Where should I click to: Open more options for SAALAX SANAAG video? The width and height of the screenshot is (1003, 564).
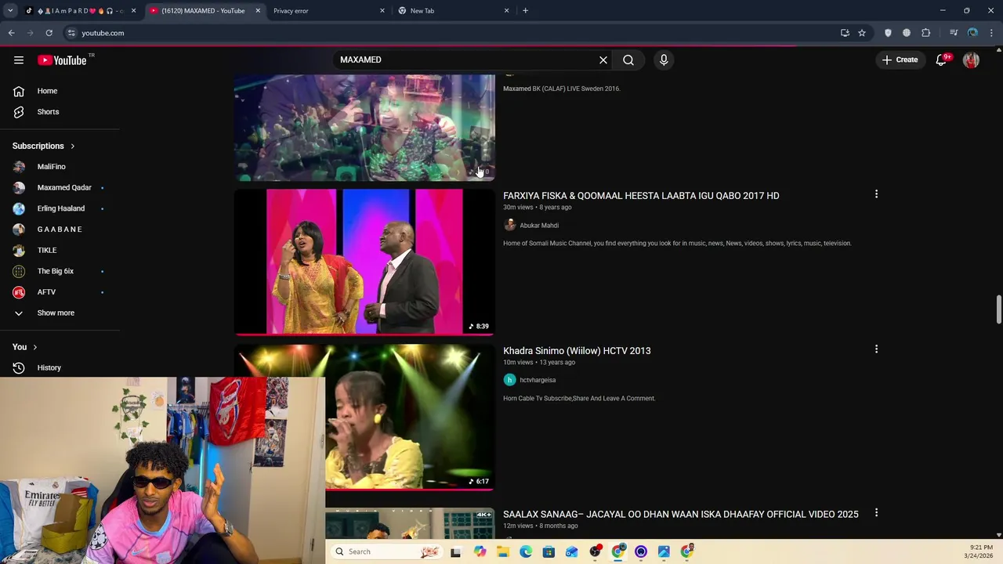coord(876,513)
